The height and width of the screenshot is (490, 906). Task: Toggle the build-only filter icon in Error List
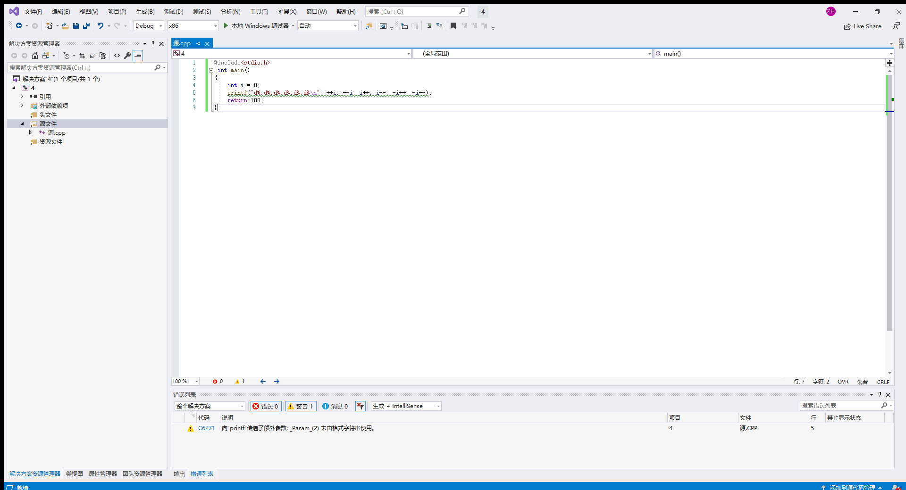tap(361, 406)
